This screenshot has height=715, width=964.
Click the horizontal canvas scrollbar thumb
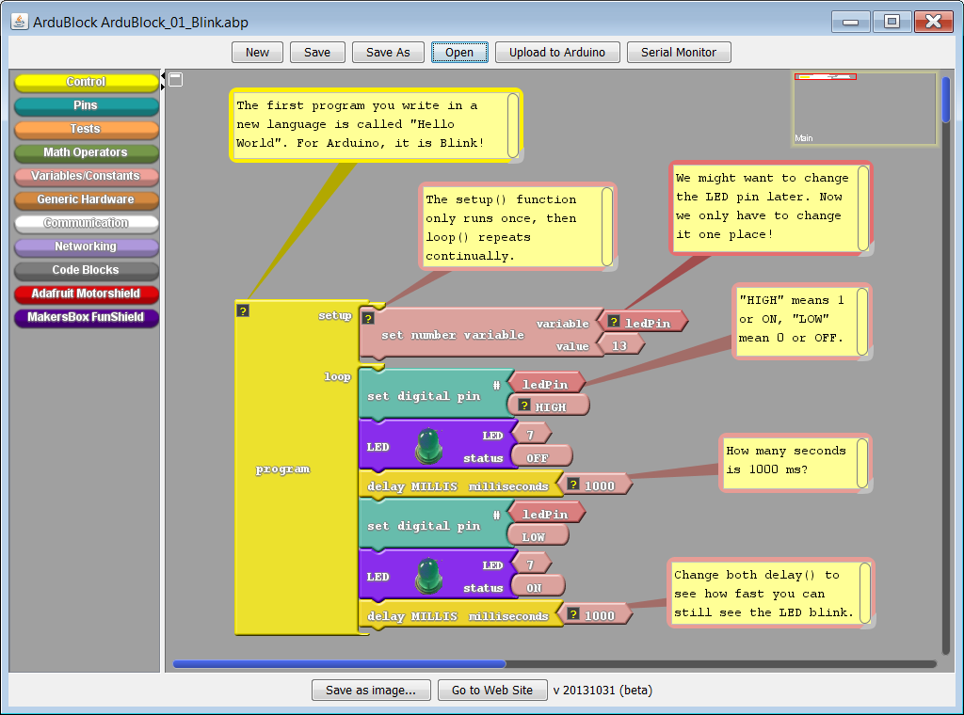(339, 664)
